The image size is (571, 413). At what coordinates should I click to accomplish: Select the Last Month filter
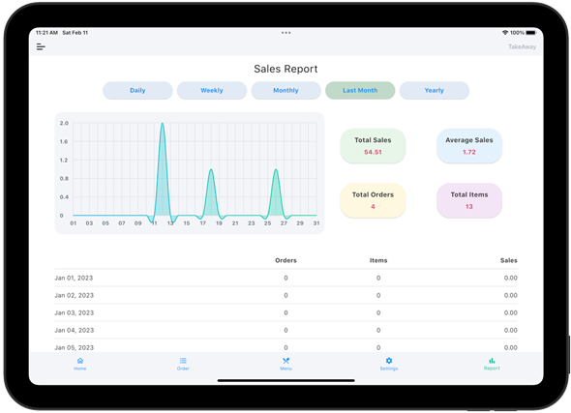point(360,90)
